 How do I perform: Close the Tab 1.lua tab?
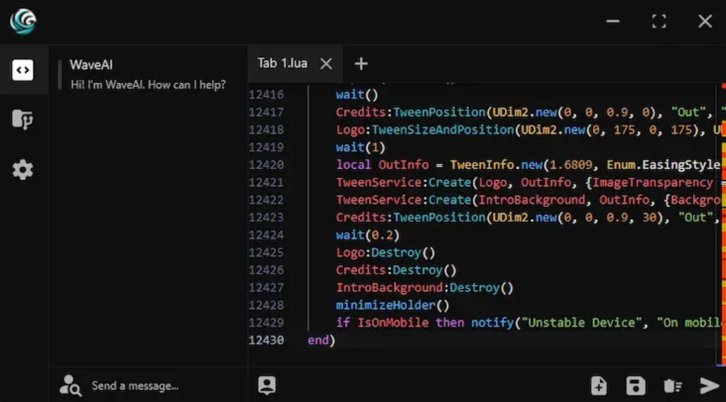pos(326,63)
